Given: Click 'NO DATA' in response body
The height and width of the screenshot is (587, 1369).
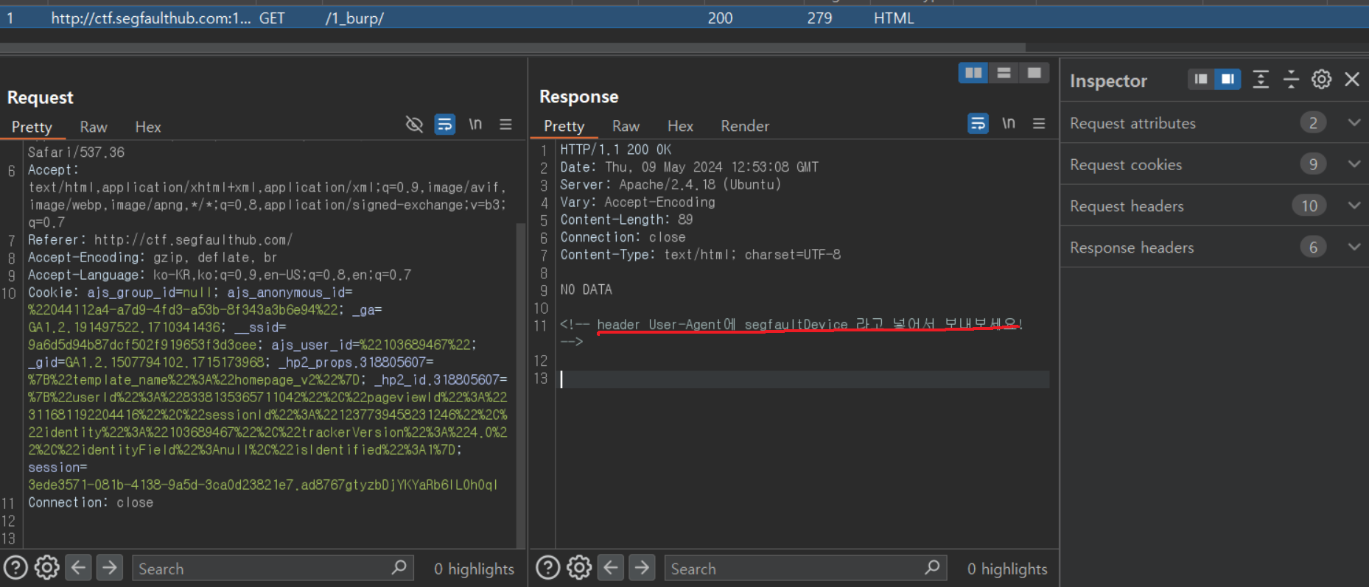Looking at the screenshot, I should click(x=587, y=289).
